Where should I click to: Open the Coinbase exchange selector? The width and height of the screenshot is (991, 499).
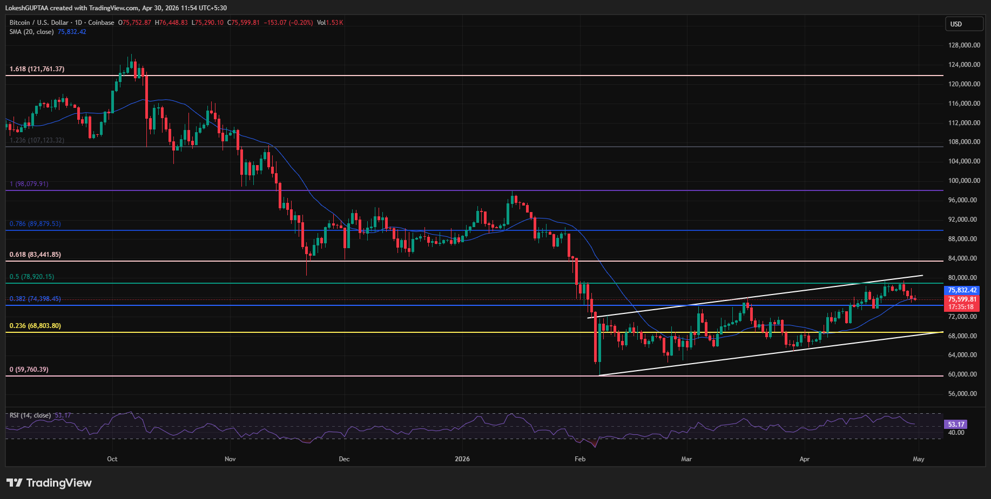point(102,23)
